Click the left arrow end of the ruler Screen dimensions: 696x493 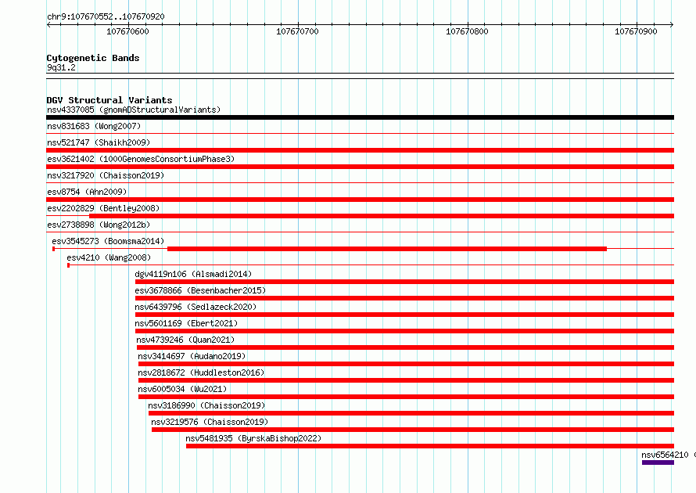[x=48, y=24]
